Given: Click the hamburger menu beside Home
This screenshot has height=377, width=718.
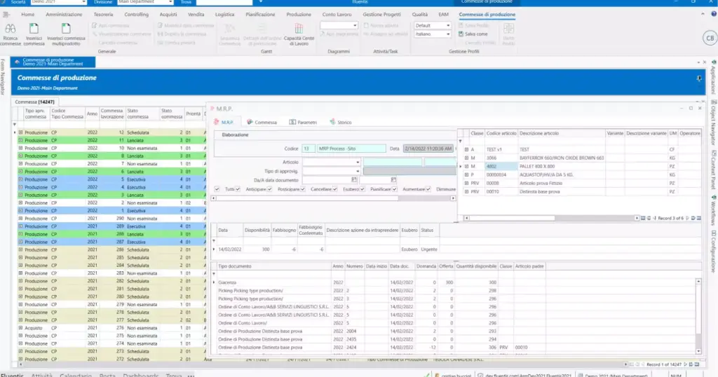Looking at the screenshot, I should [6, 15].
